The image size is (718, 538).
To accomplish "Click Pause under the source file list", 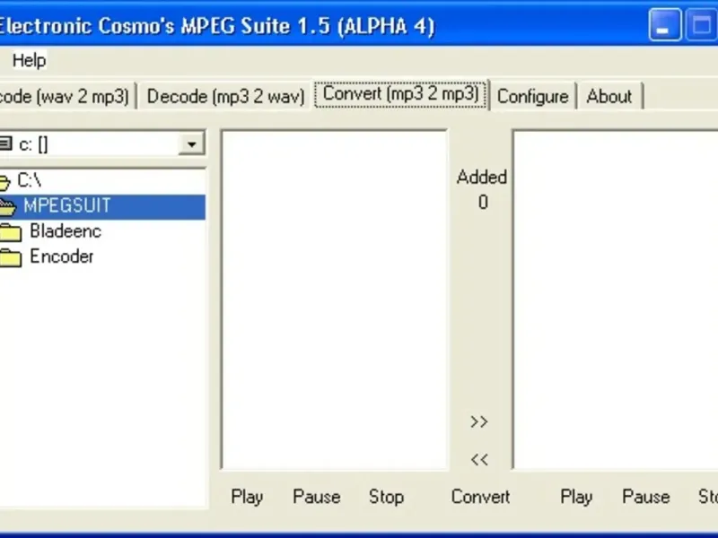I will click(x=317, y=497).
